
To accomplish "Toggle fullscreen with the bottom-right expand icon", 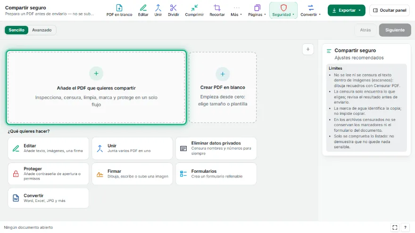I will point(395,227).
